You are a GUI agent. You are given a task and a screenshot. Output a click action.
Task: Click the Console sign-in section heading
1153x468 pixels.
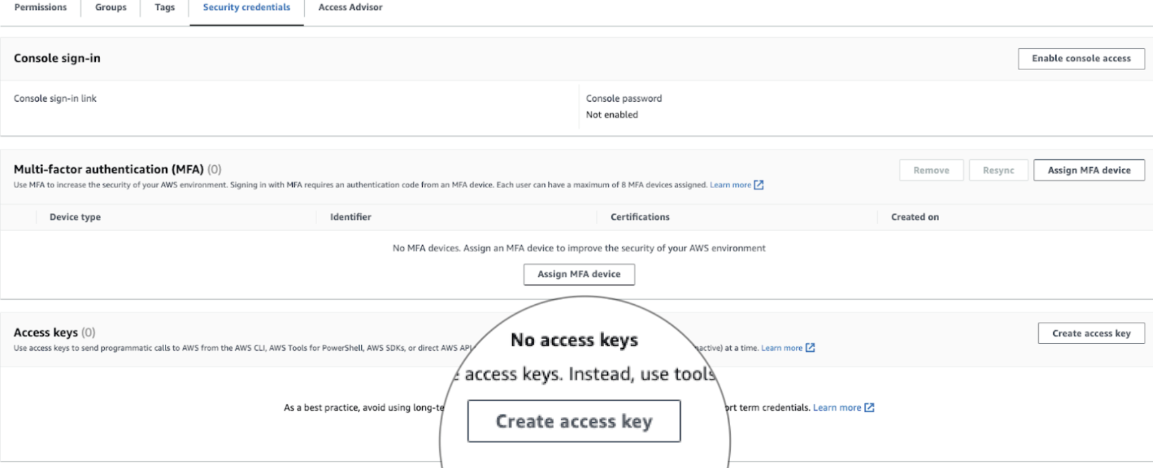coord(57,58)
